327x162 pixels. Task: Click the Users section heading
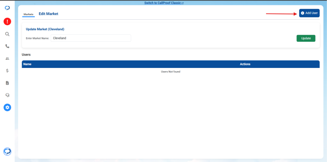click(x=26, y=54)
